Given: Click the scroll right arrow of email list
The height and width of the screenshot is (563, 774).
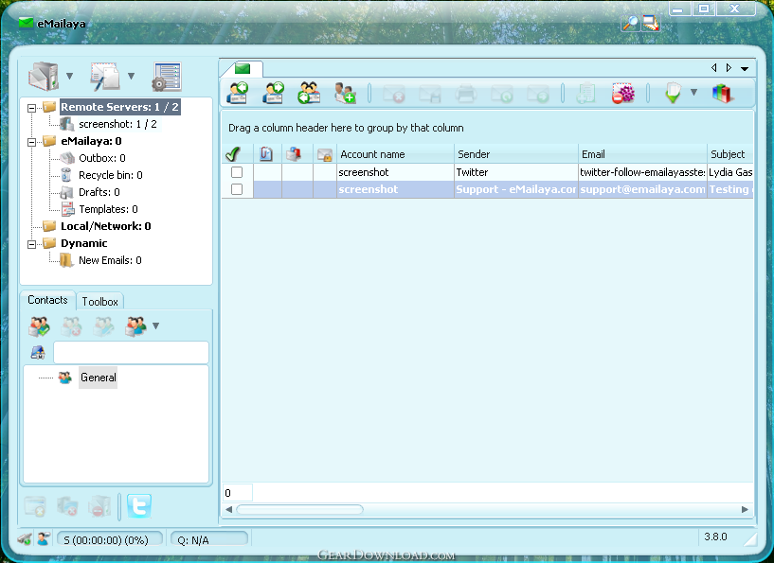Looking at the screenshot, I should [x=745, y=509].
